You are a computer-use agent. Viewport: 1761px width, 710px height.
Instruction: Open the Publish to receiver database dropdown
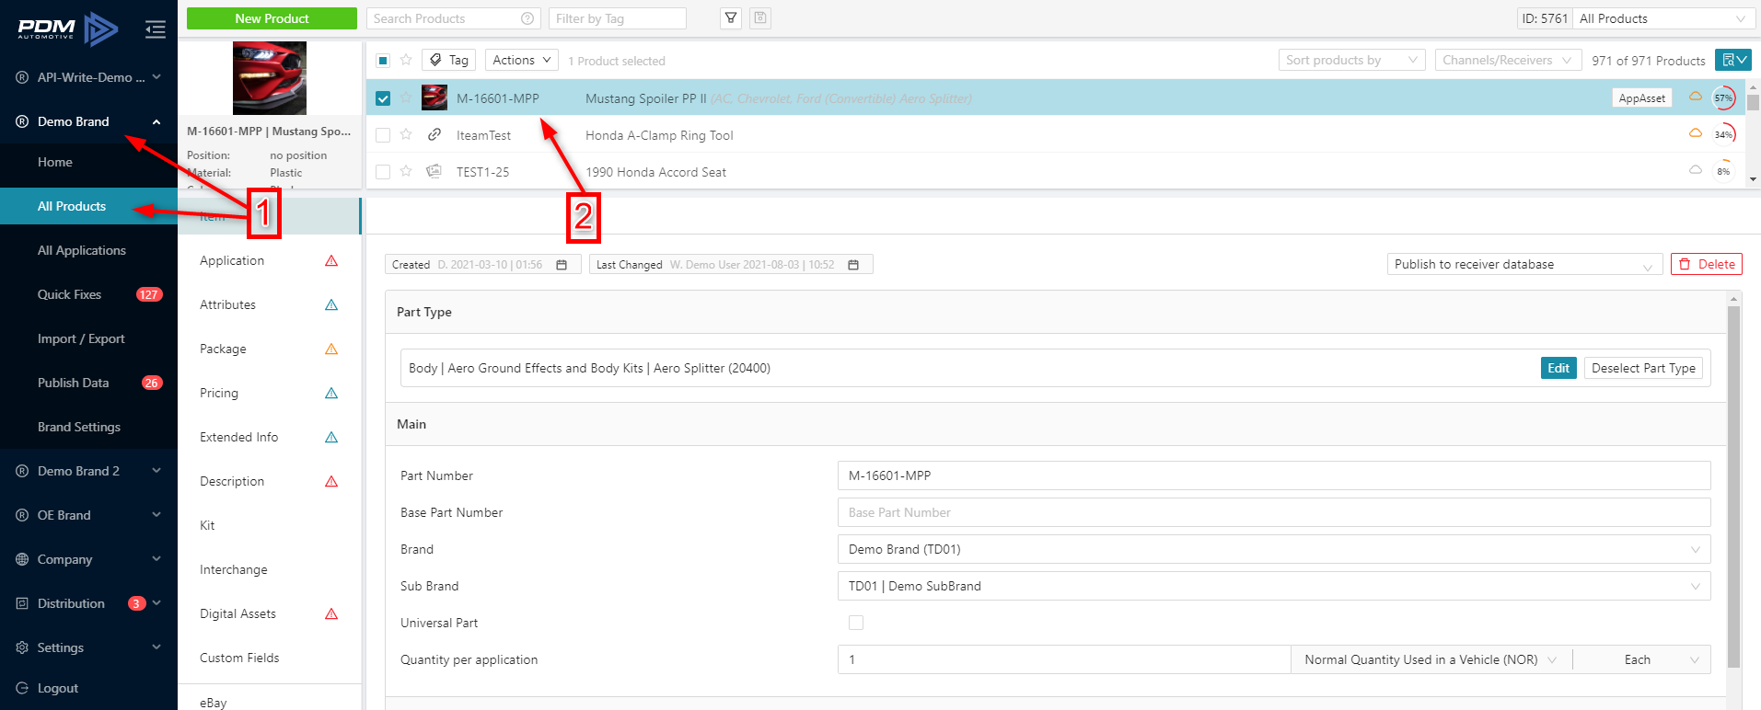(x=1524, y=264)
